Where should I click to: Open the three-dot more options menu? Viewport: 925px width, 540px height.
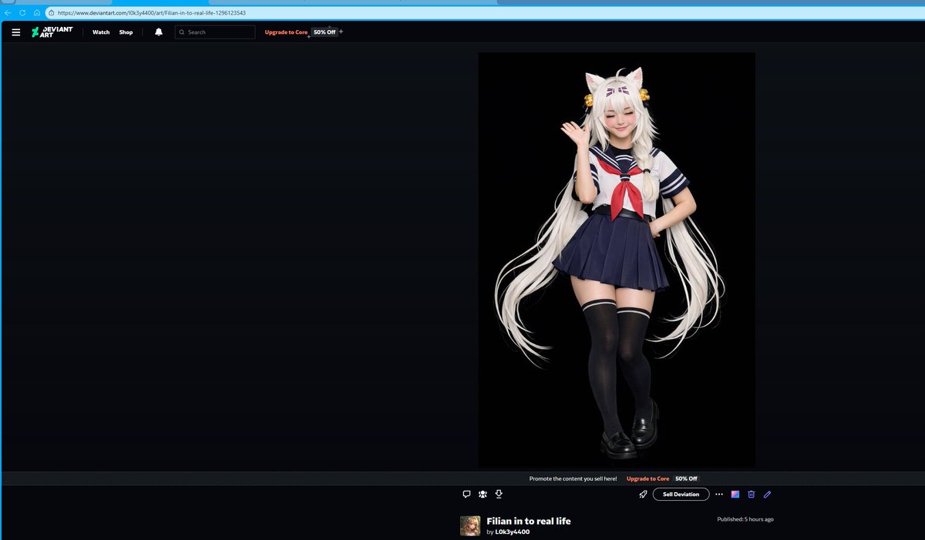point(719,494)
